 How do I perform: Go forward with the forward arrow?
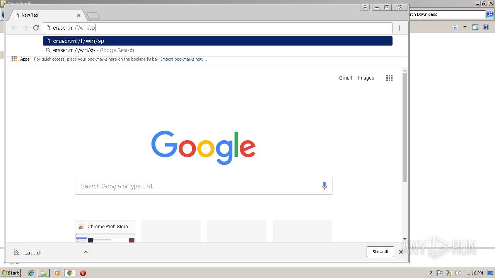[25, 28]
